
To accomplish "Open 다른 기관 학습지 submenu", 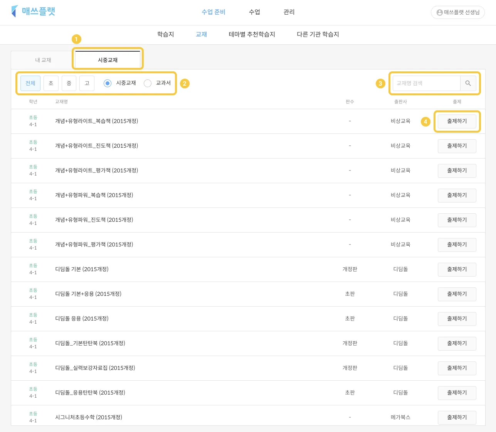I will point(318,34).
